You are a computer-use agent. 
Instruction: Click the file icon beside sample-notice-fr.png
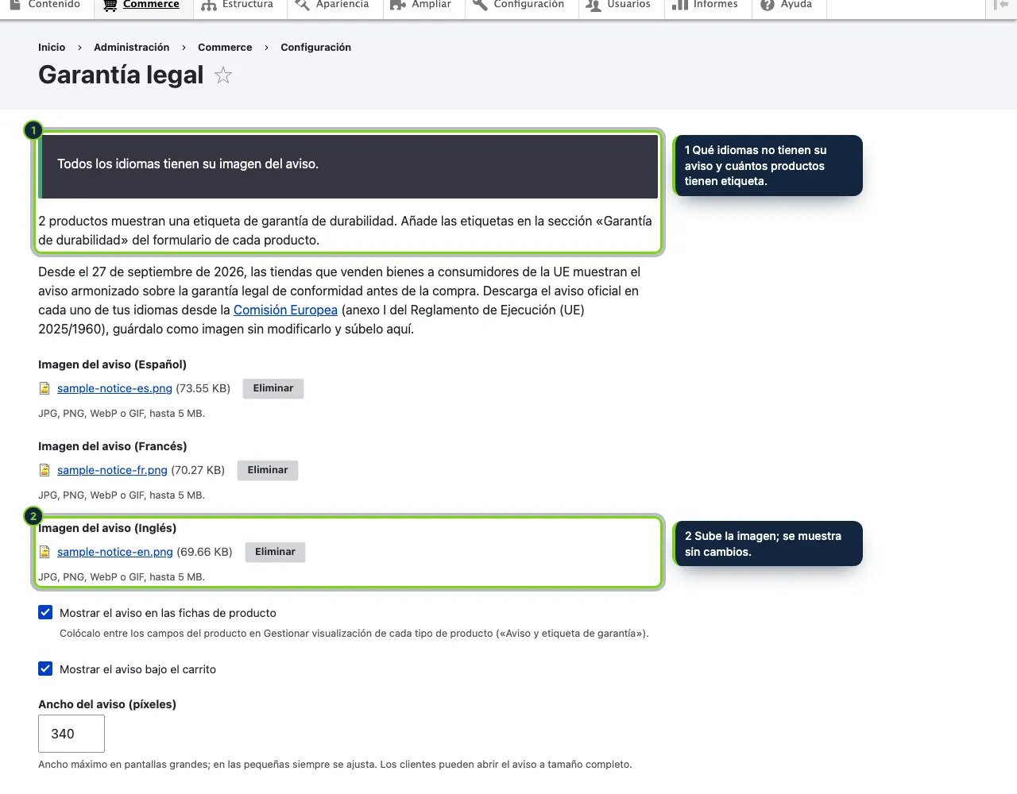point(44,470)
